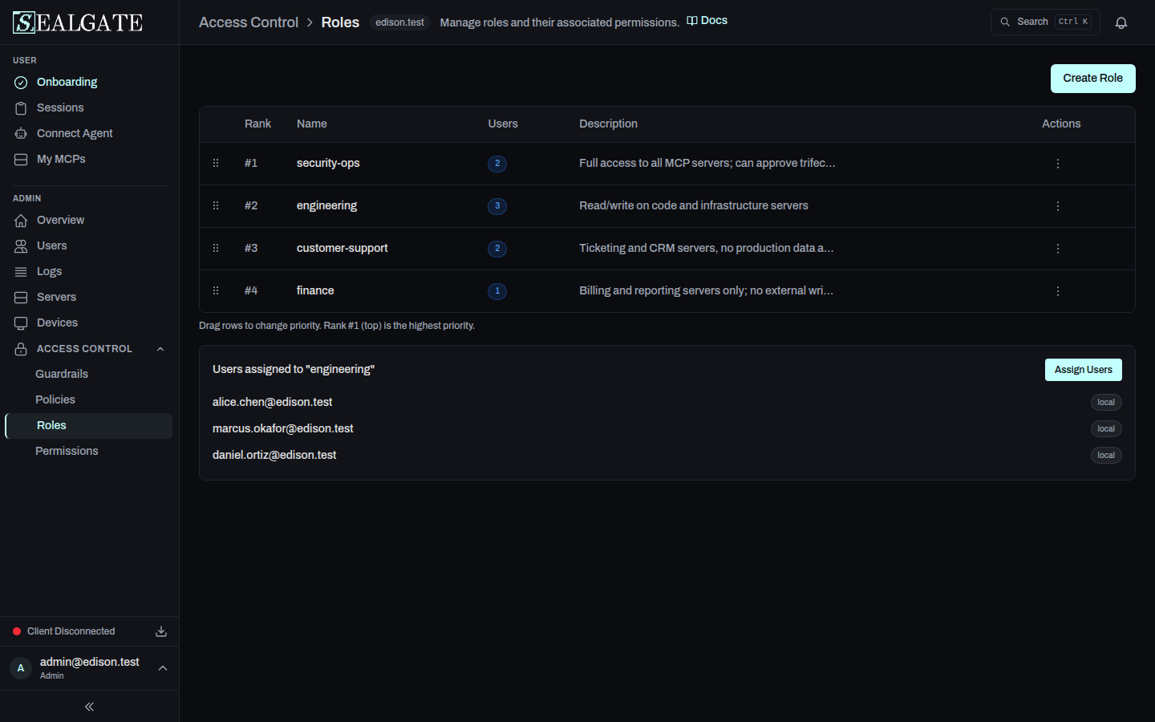
Task: Click the search magnifier icon
Action: click(1005, 22)
